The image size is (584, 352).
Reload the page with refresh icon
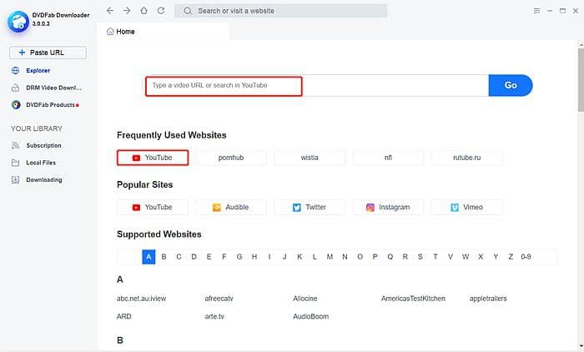click(x=161, y=11)
